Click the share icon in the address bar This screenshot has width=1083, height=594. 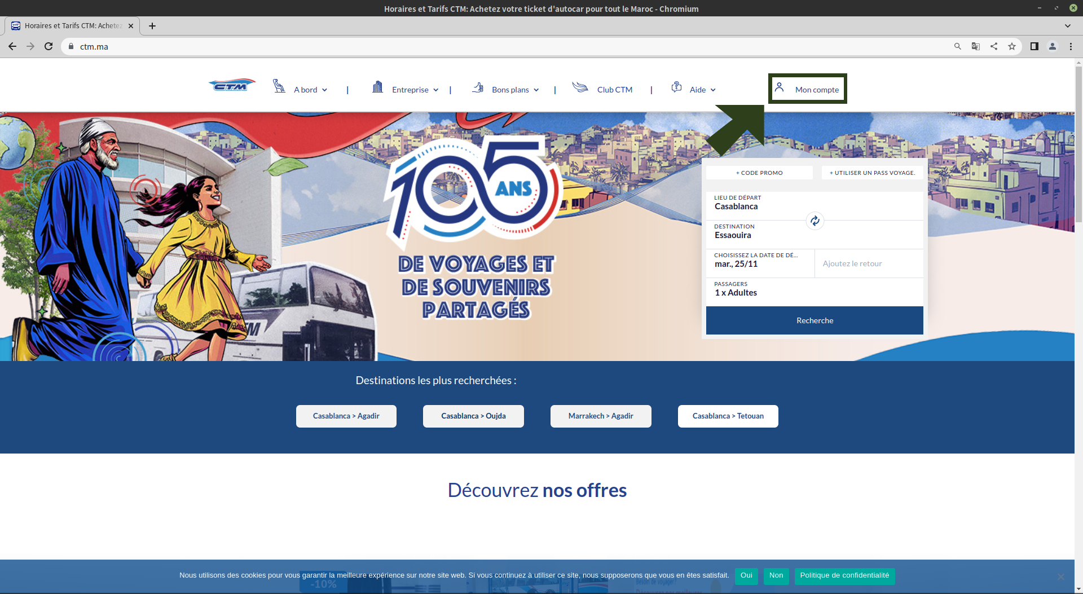pyautogui.click(x=994, y=46)
